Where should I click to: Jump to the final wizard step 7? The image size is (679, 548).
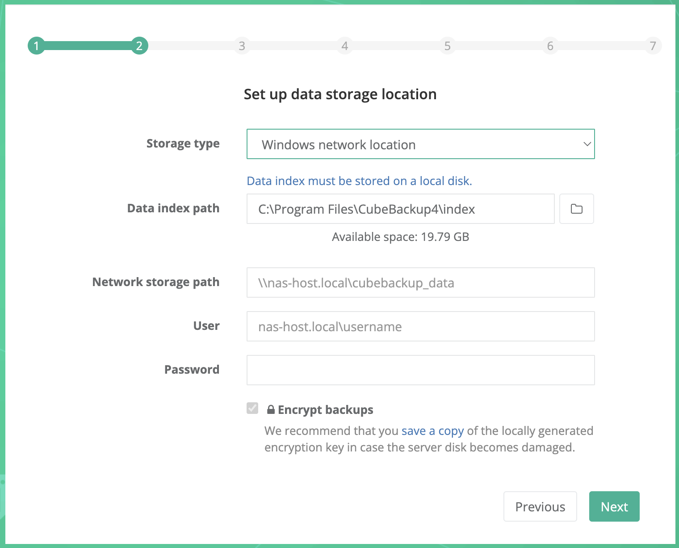click(x=653, y=46)
